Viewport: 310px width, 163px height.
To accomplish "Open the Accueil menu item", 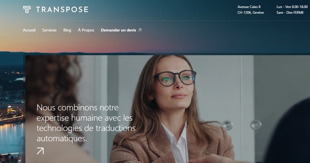I will click(29, 30).
